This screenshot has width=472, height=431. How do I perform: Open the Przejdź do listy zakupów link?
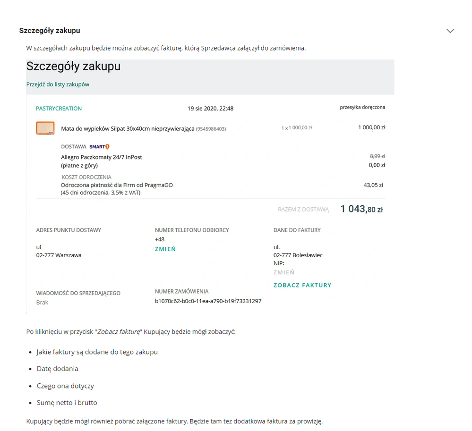point(58,85)
